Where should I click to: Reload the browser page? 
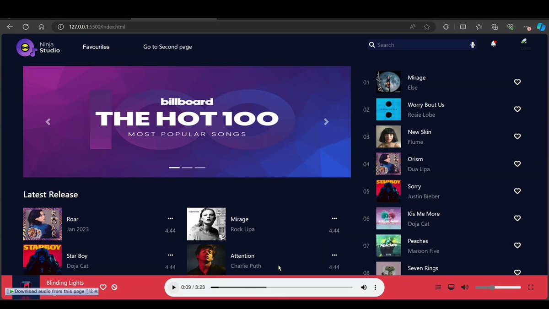click(x=26, y=27)
